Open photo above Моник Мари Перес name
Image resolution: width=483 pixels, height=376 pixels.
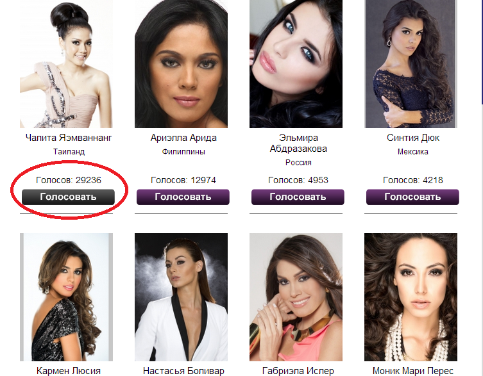tap(411, 297)
